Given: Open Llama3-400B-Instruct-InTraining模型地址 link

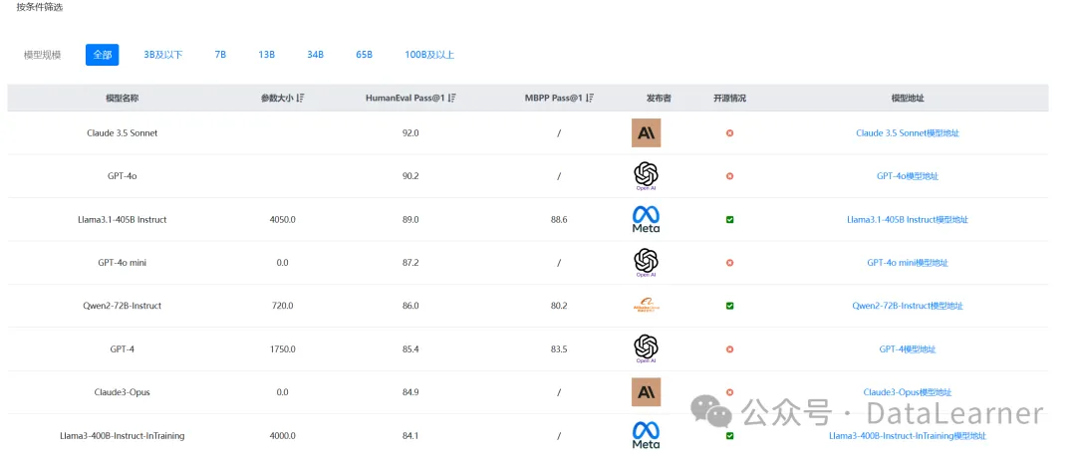Looking at the screenshot, I should [908, 435].
